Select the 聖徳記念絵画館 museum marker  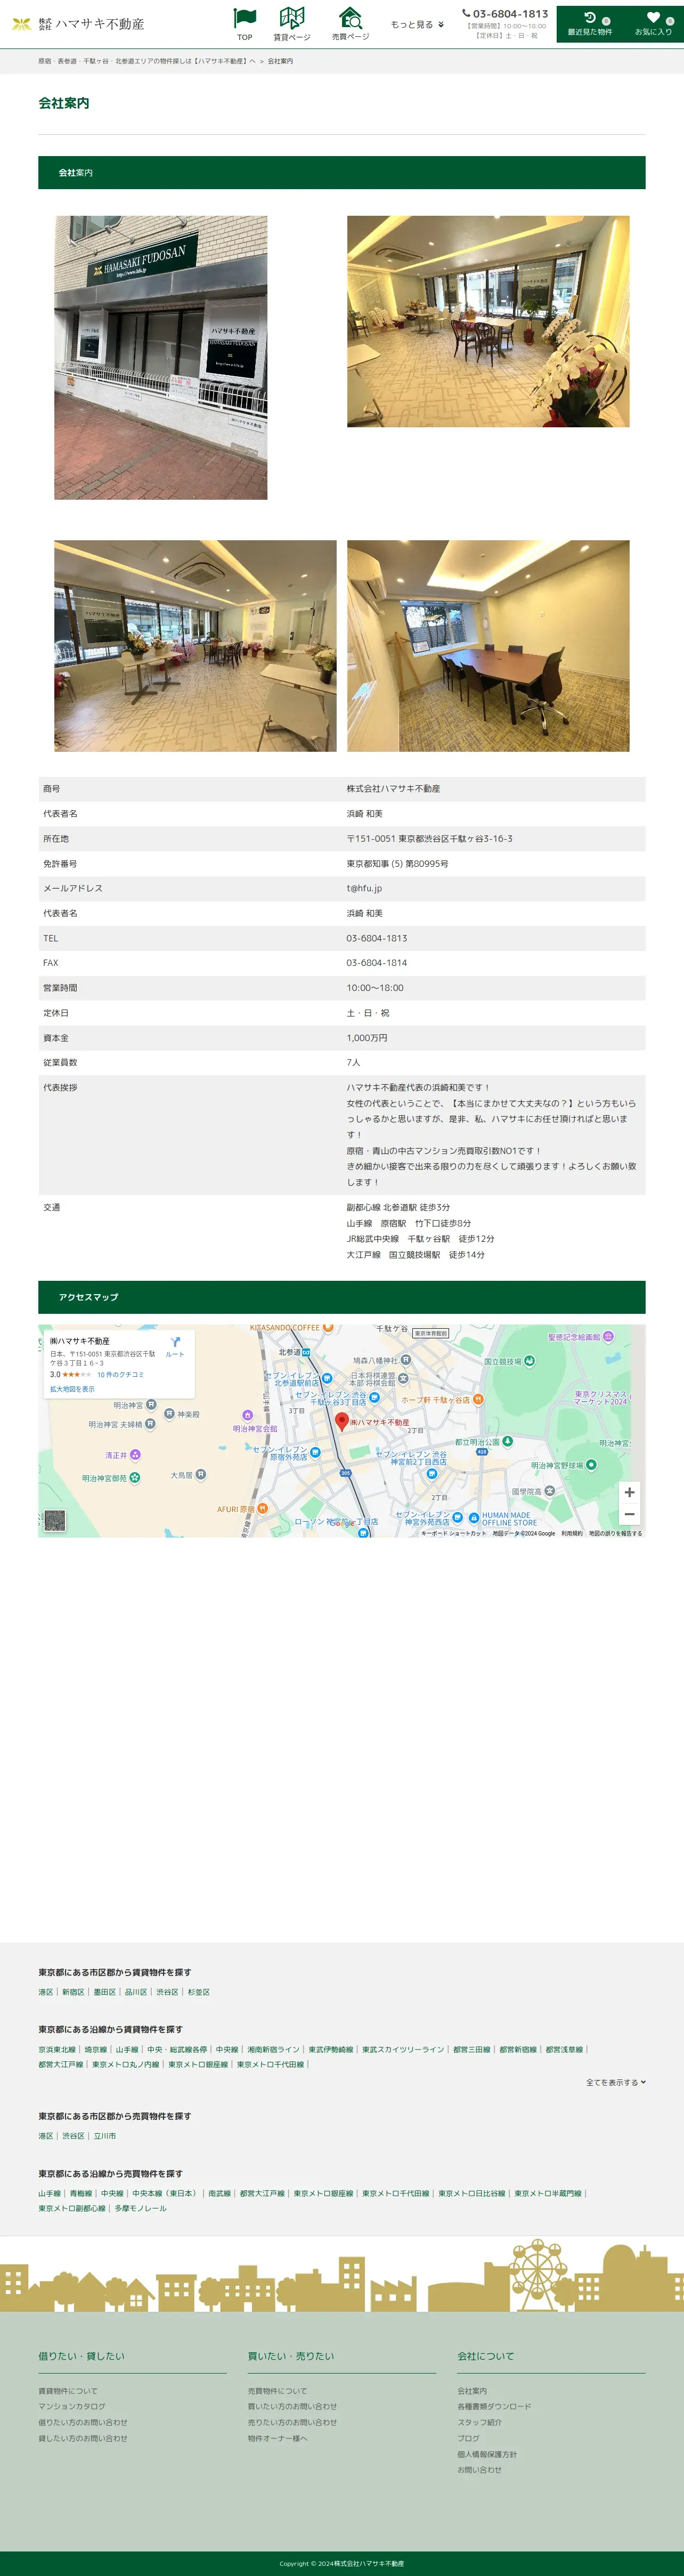click(x=609, y=1337)
